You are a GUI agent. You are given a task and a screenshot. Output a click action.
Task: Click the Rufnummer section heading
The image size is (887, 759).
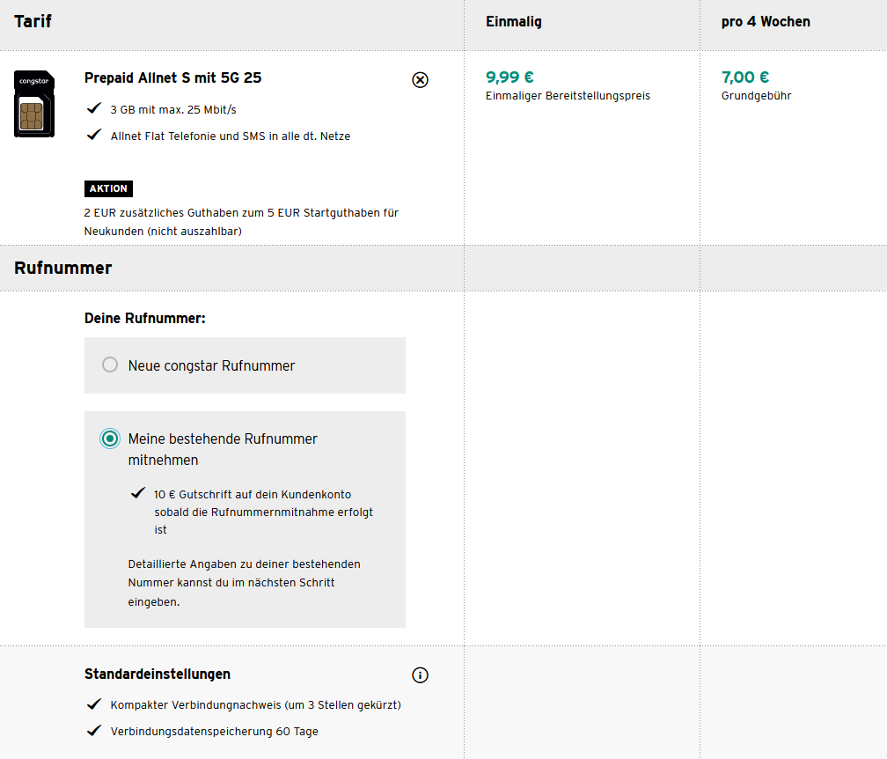(x=63, y=268)
